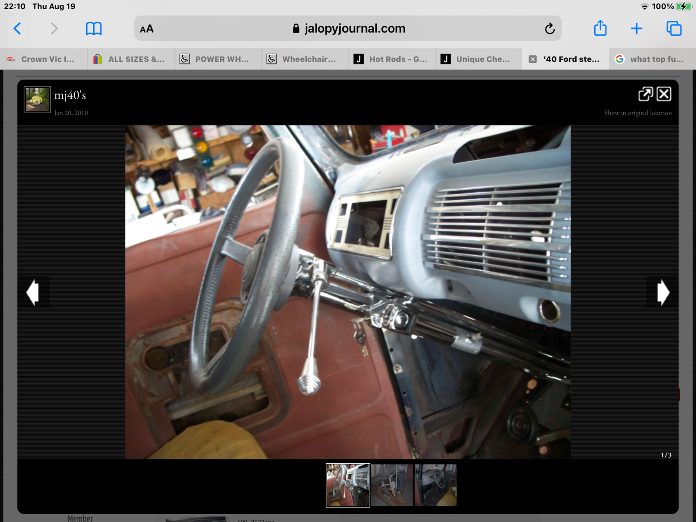Open the share sheet icon
Viewport: 696px width, 522px height.
point(600,29)
